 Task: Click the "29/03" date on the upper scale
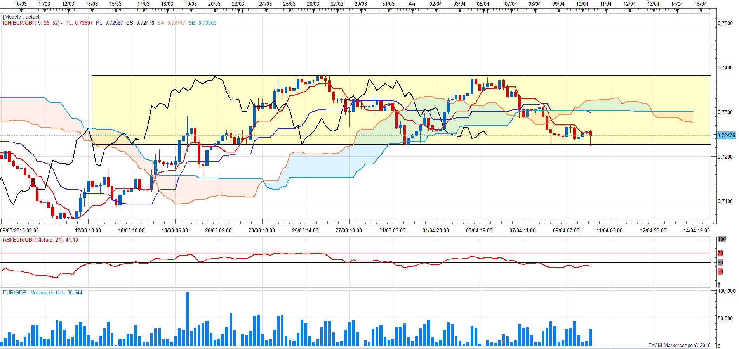click(361, 4)
